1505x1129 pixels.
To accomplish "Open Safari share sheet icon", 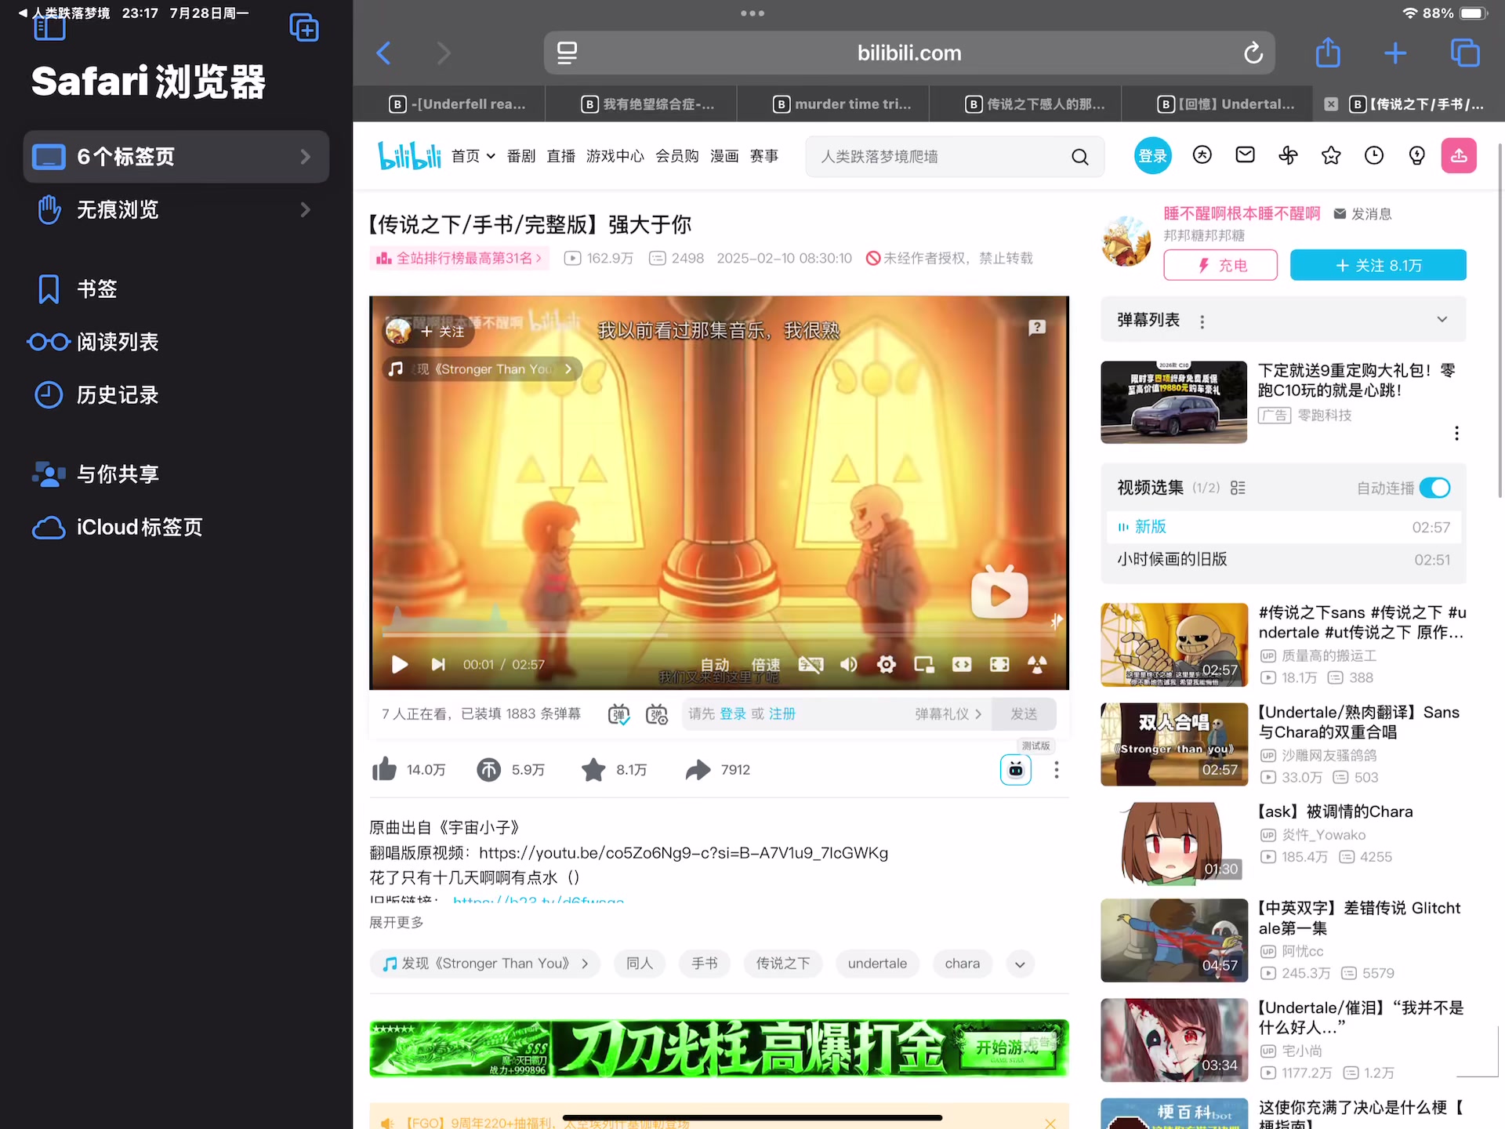I will click(1328, 53).
